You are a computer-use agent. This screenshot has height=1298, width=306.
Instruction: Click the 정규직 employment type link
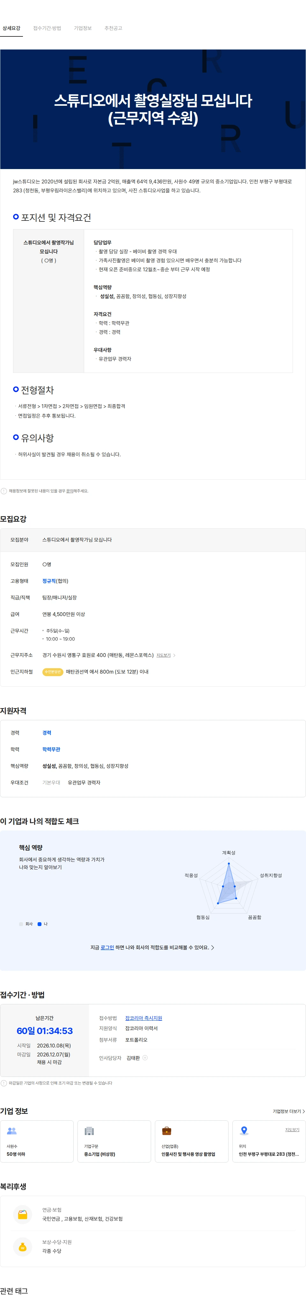(x=49, y=581)
